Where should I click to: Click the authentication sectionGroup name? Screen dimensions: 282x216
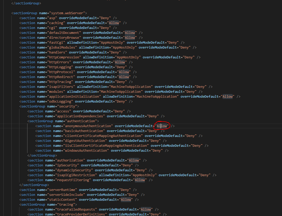(x=81, y=121)
